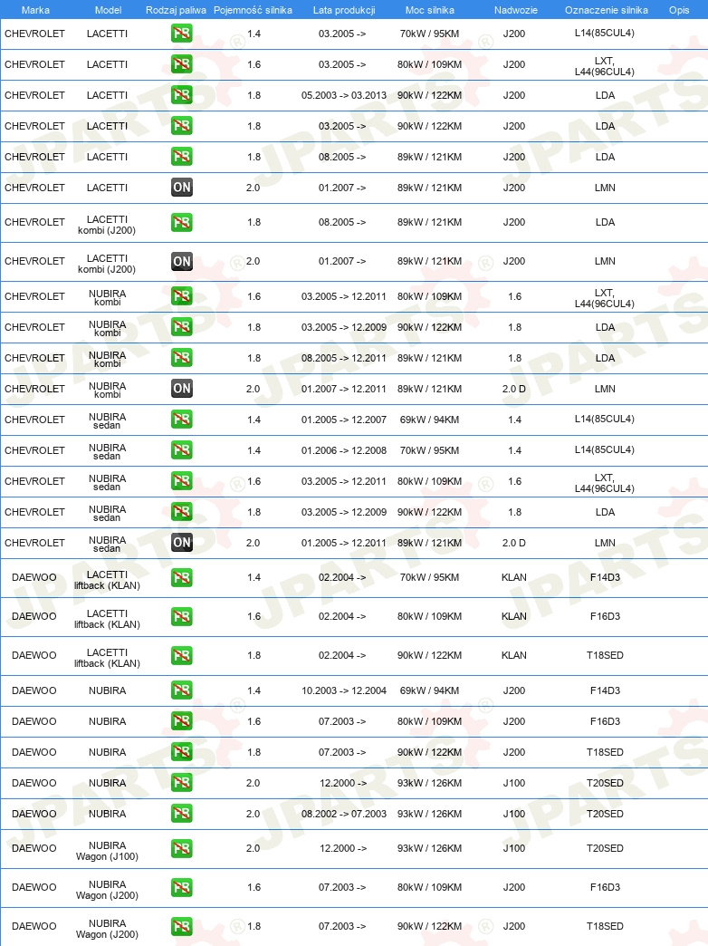The image size is (708, 946).
Task: Click LXT, L44(96CUL4) in Nubira sedan row
Action: (x=604, y=483)
